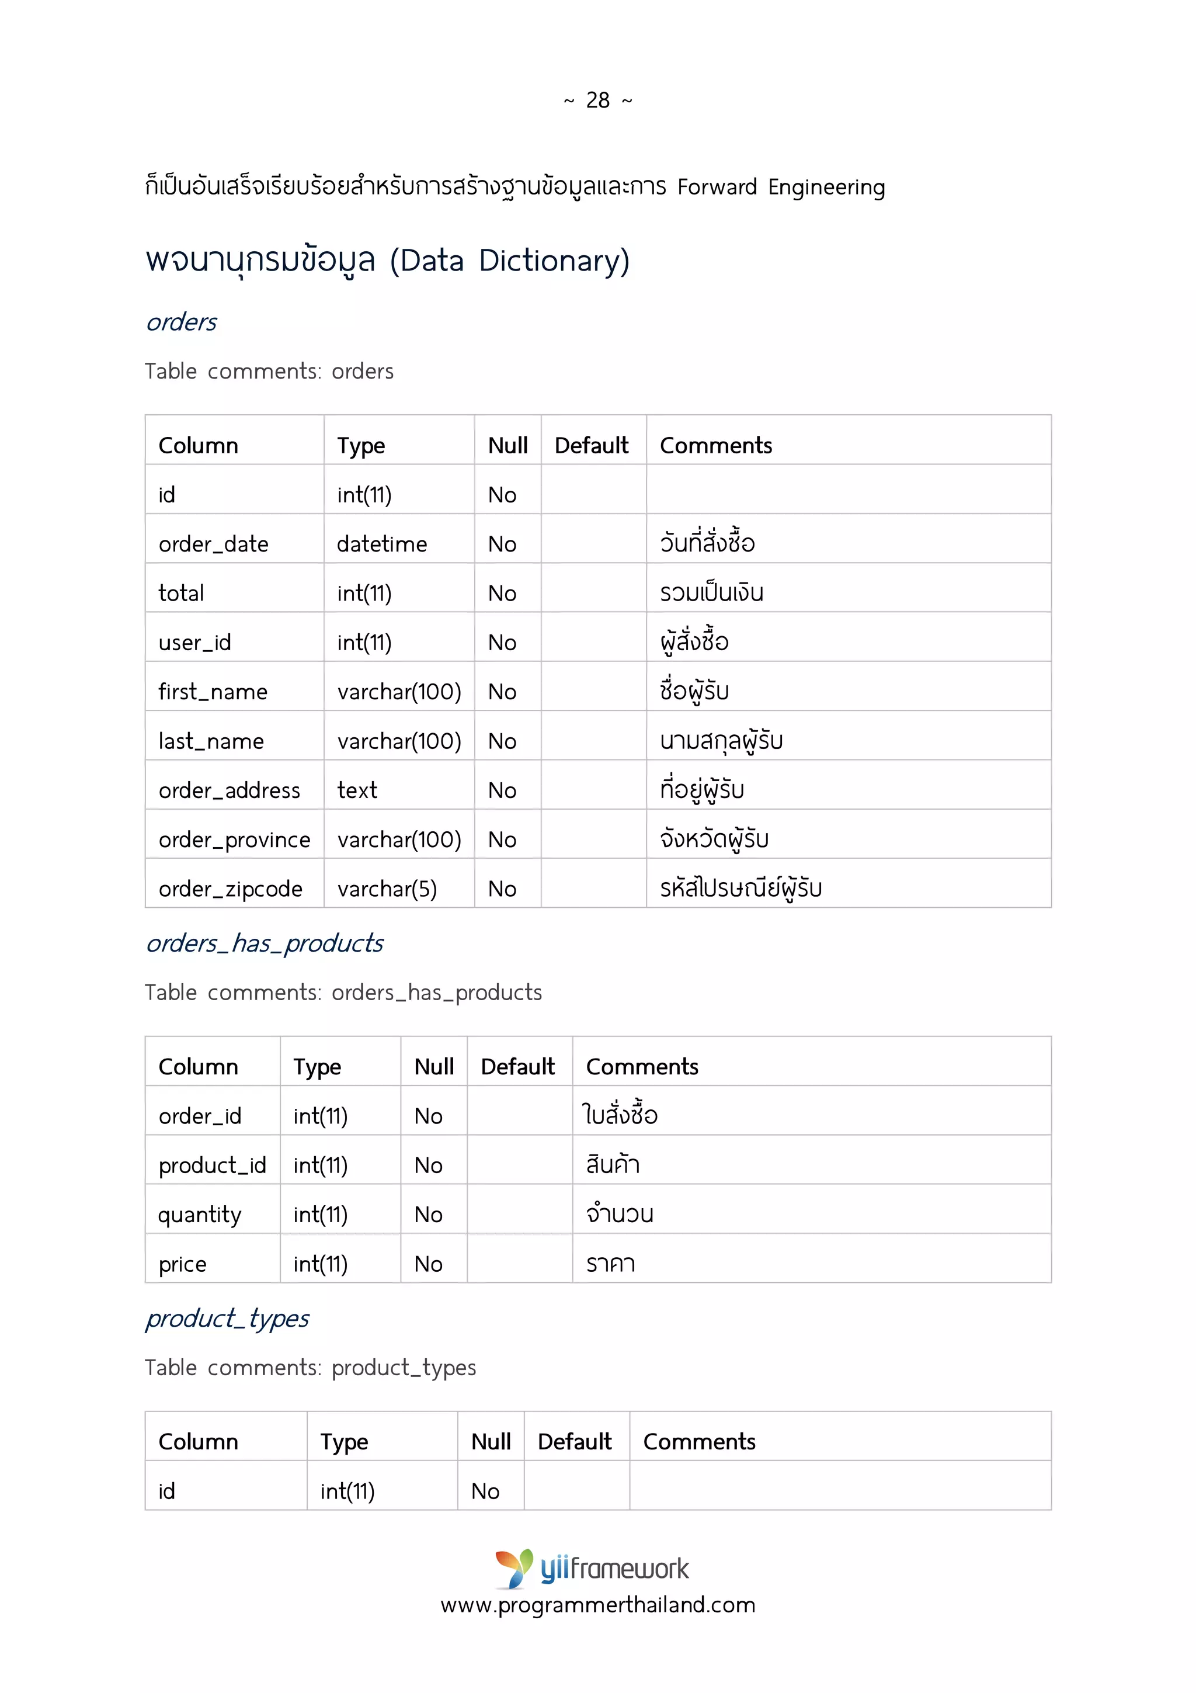Viewport: 1196px width, 1693px height.
Task: Click the datetime type cell
Action: 399,539
